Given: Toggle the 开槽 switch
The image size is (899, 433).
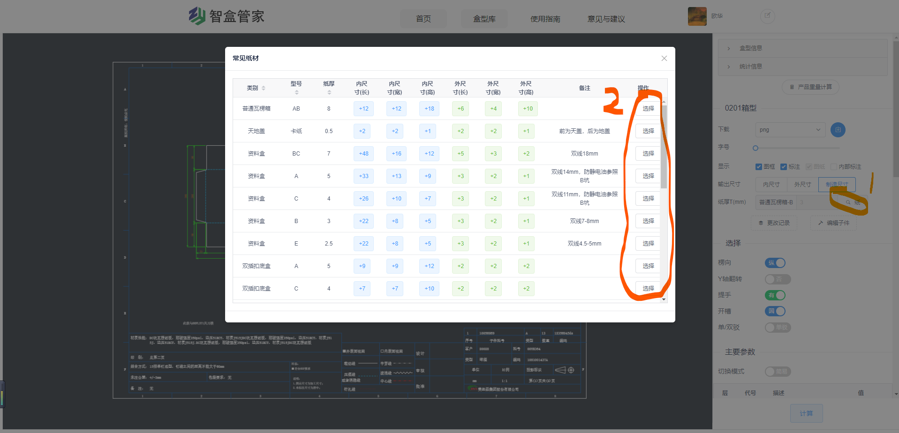Looking at the screenshot, I should [x=775, y=311].
